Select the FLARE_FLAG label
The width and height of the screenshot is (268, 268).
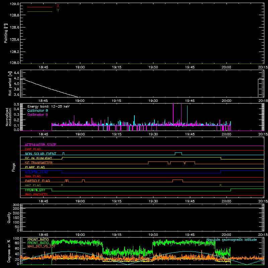pyautogui.click(x=35, y=167)
